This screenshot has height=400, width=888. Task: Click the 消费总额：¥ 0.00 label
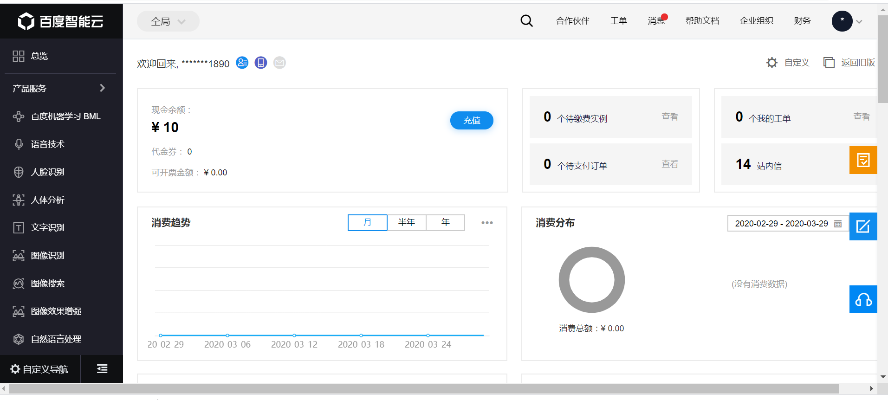[x=591, y=329]
